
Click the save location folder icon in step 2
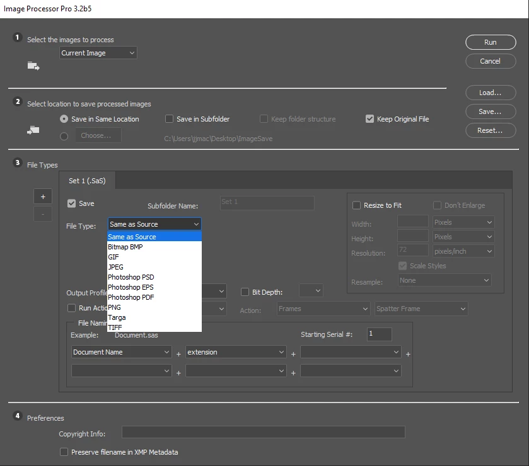click(x=33, y=130)
